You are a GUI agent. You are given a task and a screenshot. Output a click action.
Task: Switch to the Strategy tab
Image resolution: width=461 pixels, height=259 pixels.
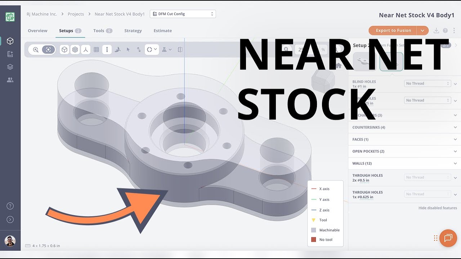pyautogui.click(x=133, y=31)
